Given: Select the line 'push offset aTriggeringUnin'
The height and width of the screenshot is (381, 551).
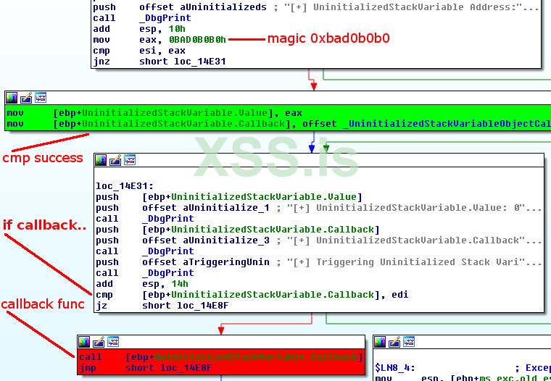Looking at the screenshot, I should click(318, 262).
